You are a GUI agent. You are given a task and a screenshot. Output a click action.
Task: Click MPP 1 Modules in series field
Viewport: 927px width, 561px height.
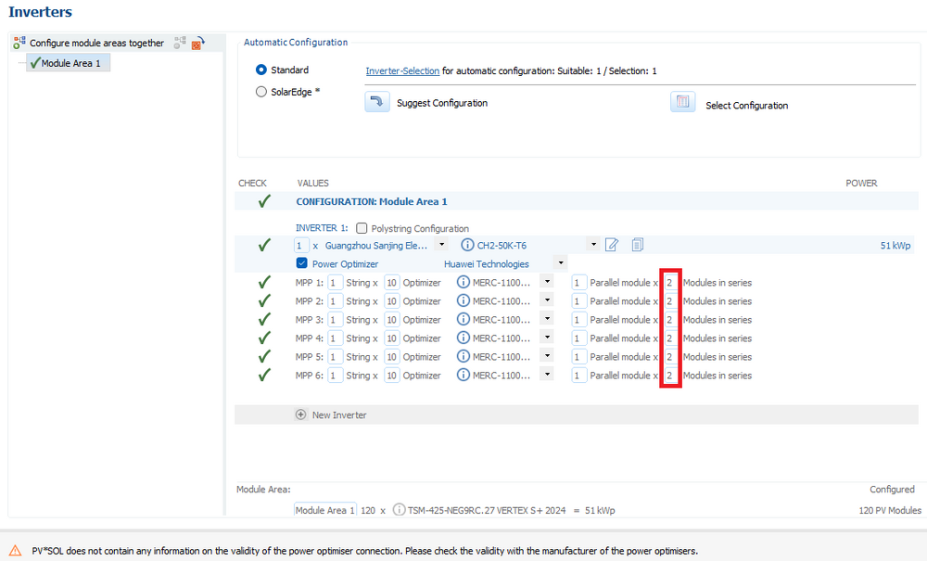tap(670, 283)
